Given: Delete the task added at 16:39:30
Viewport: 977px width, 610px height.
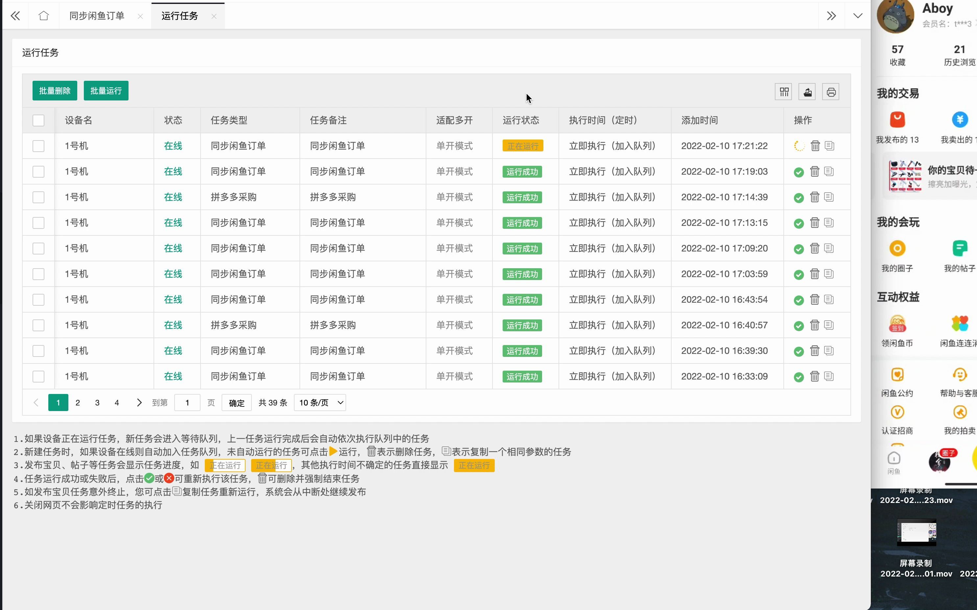Looking at the screenshot, I should point(815,351).
